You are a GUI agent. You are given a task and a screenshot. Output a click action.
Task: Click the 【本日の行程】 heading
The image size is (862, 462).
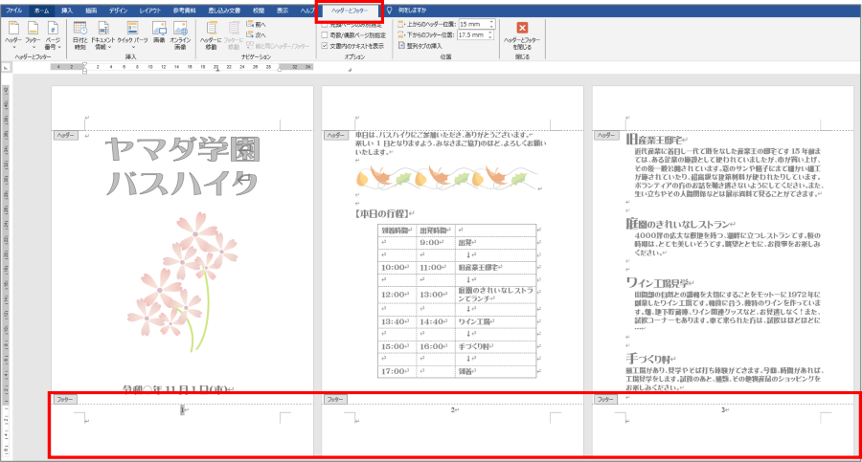pos(382,213)
